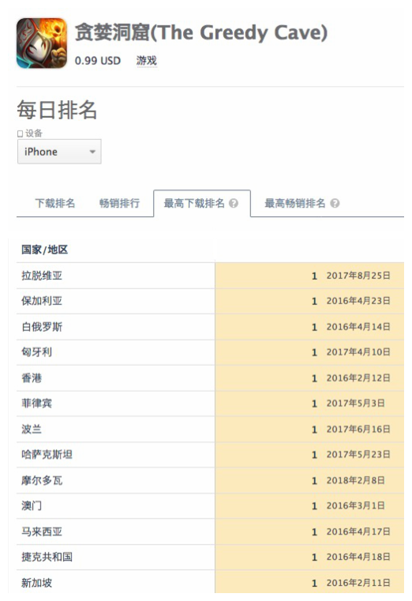This screenshot has width=412, height=601.
Task: Click help icon beside 最高畅销排名 tab
Action: pos(335,203)
